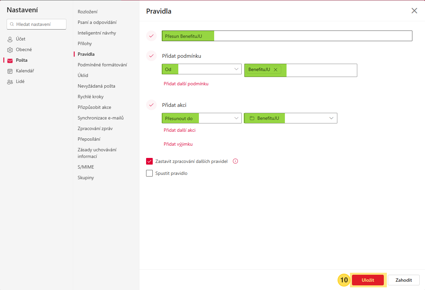Click the Účet person icon in sidebar
The width and height of the screenshot is (425, 290).
(x=10, y=39)
